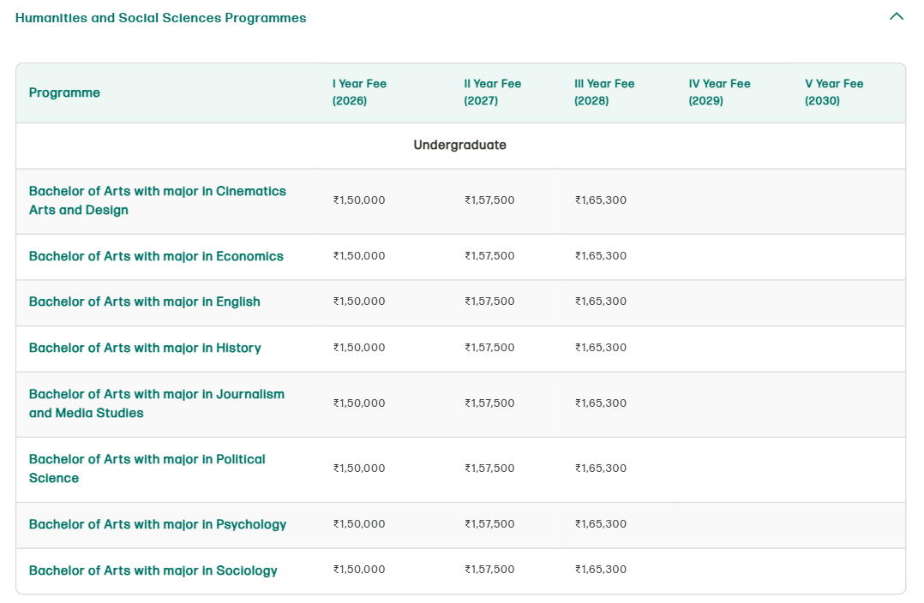Select the I Year Fee (2026) column header
924x603 pixels.
pos(358,93)
